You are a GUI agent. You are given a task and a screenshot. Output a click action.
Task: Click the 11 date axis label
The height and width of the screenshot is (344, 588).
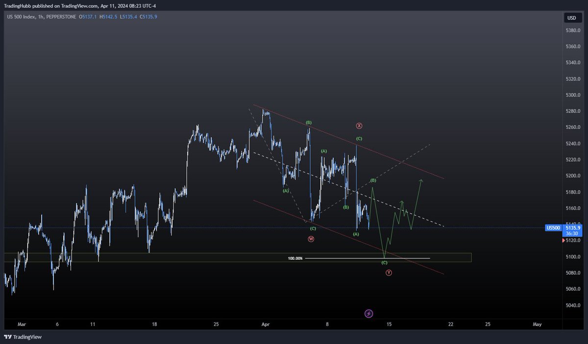coord(93,324)
